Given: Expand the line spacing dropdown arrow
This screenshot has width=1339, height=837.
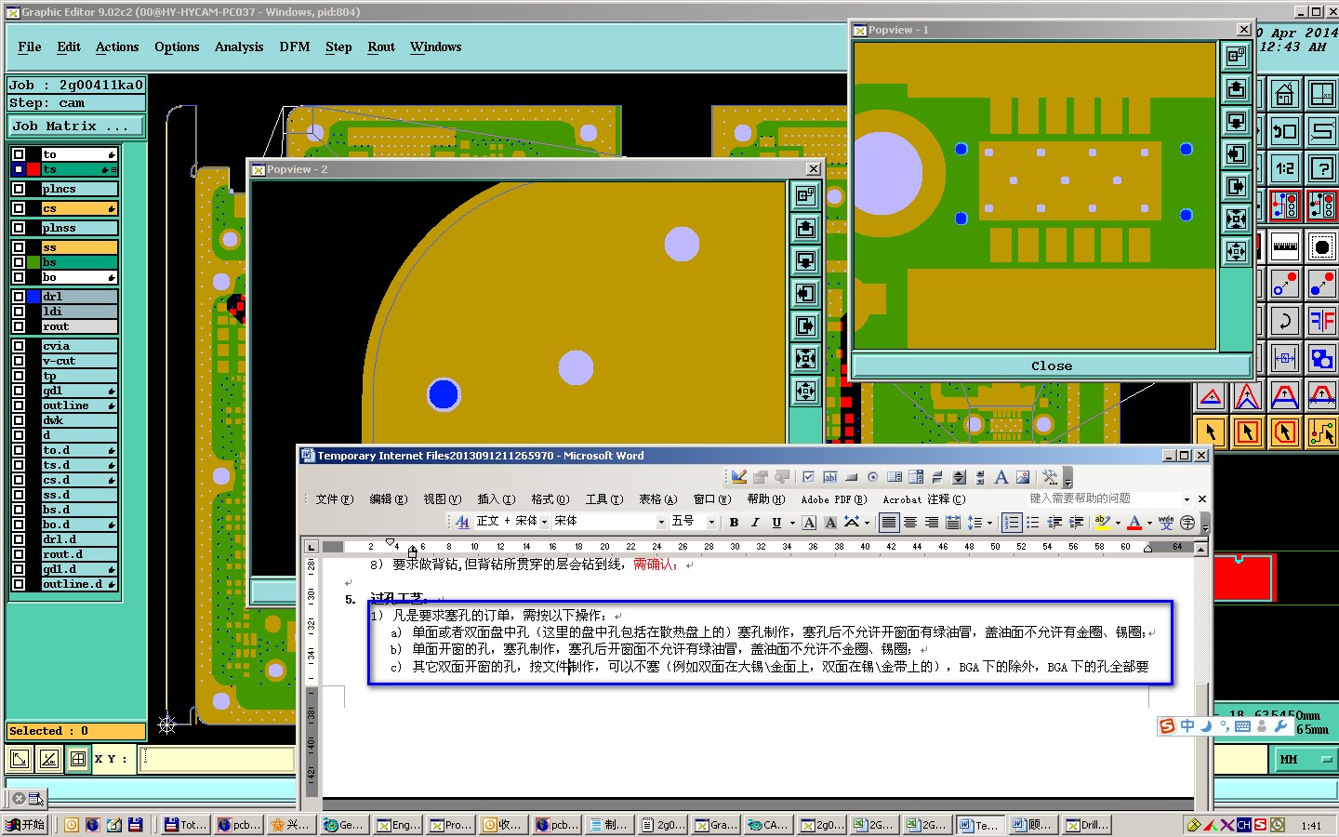Looking at the screenshot, I should pos(989,523).
